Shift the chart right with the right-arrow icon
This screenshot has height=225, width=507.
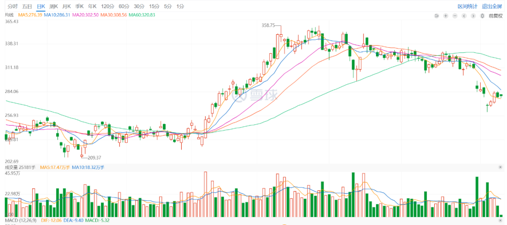point(473,15)
